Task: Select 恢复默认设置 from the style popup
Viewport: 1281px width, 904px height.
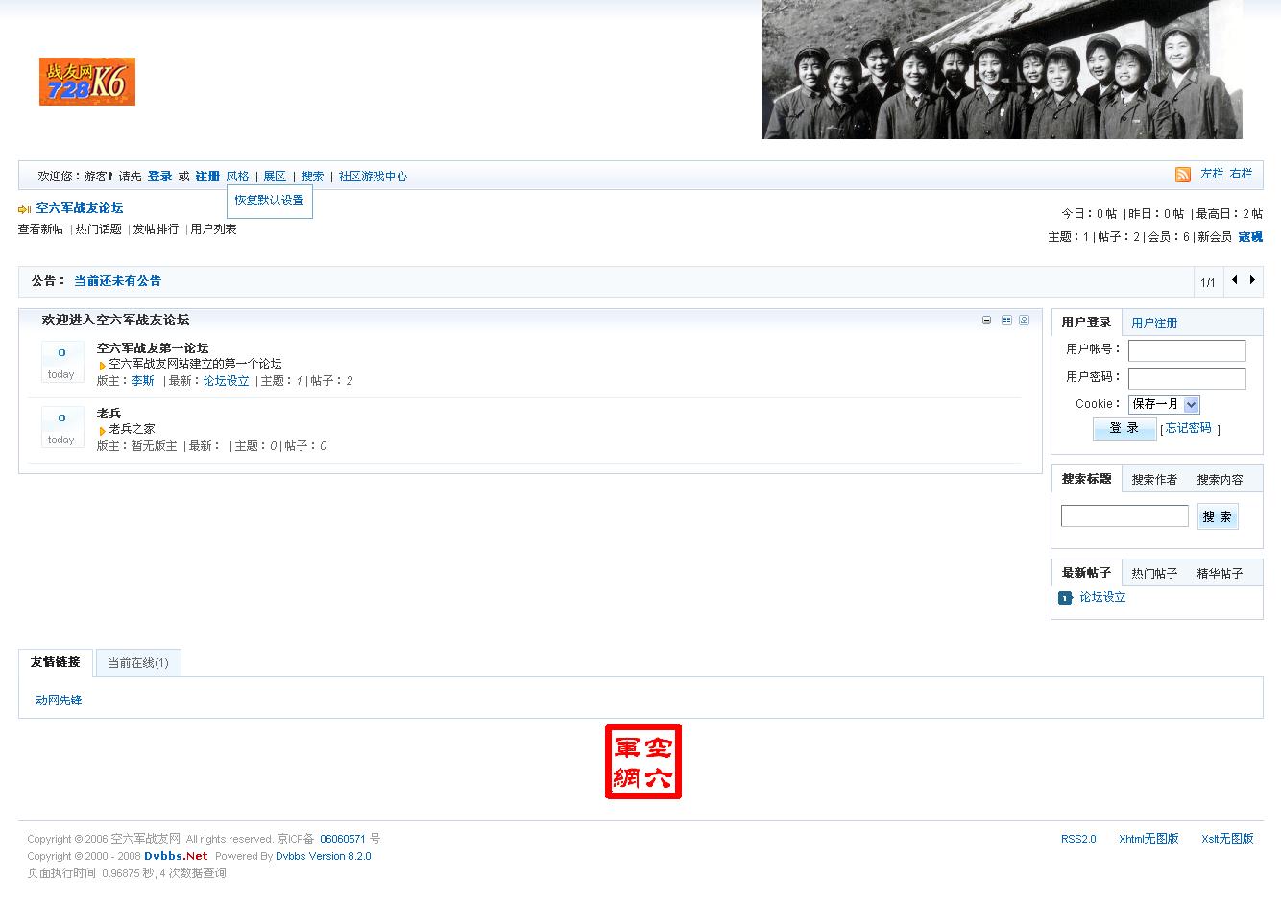Action: coord(269,201)
